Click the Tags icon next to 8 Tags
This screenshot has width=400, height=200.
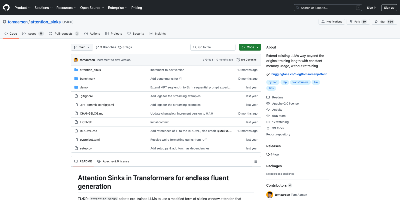pyautogui.click(x=120, y=47)
